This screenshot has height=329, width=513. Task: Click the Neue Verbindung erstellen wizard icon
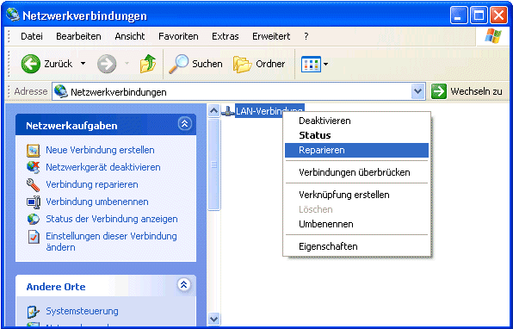33,150
